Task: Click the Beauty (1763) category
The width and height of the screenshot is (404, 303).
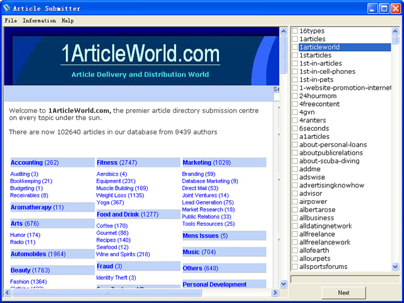Action: [30, 270]
